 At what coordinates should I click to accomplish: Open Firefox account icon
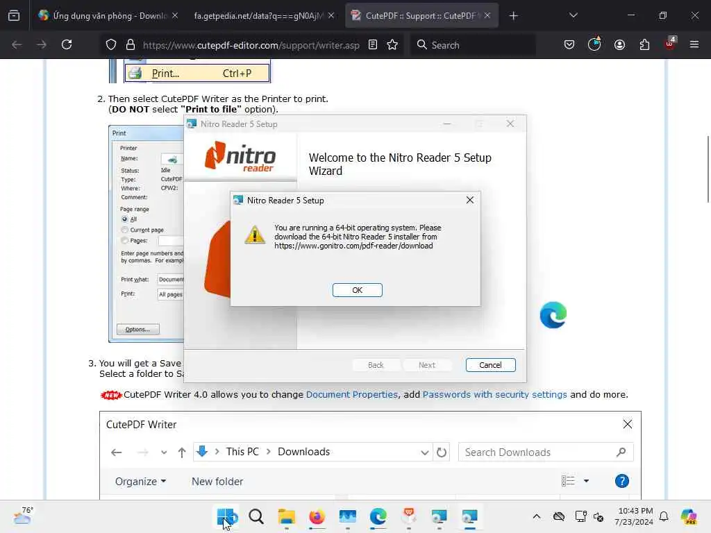click(x=619, y=44)
